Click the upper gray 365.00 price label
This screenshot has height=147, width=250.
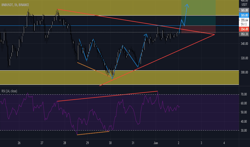[244, 10]
